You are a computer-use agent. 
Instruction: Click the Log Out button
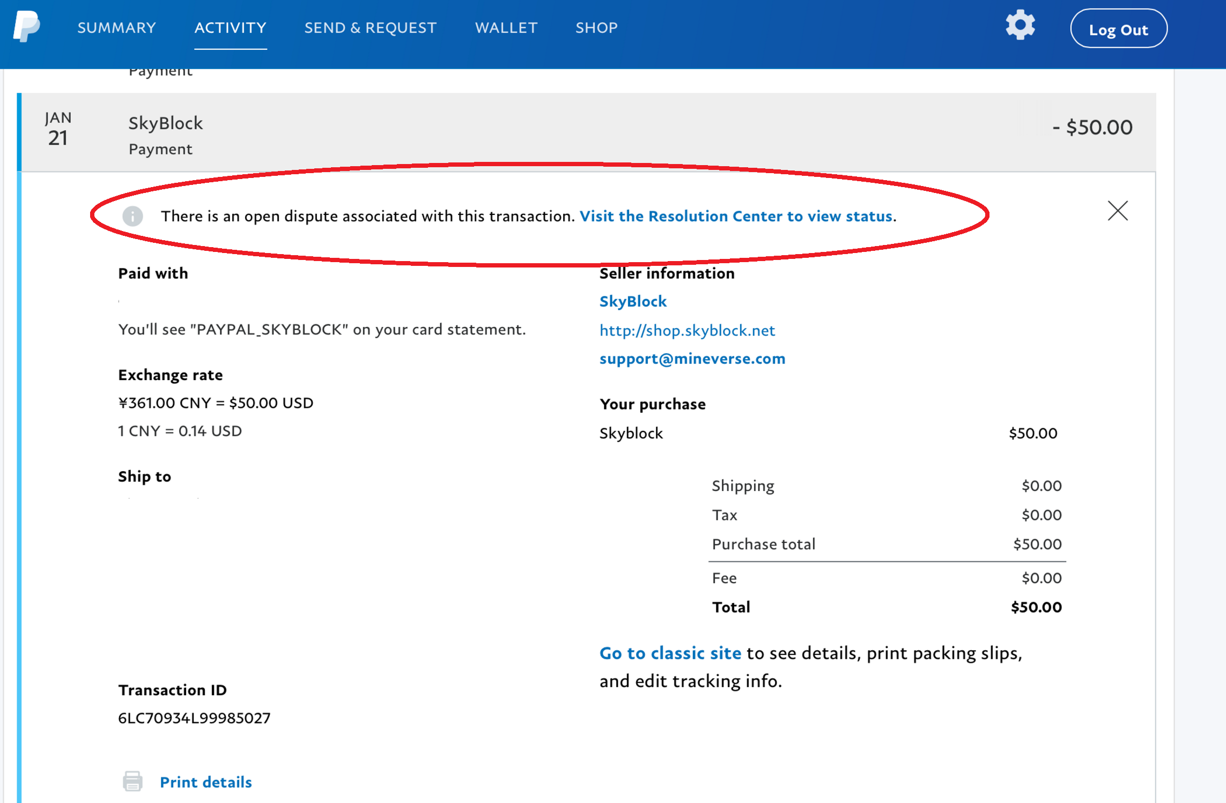(1119, 28)
